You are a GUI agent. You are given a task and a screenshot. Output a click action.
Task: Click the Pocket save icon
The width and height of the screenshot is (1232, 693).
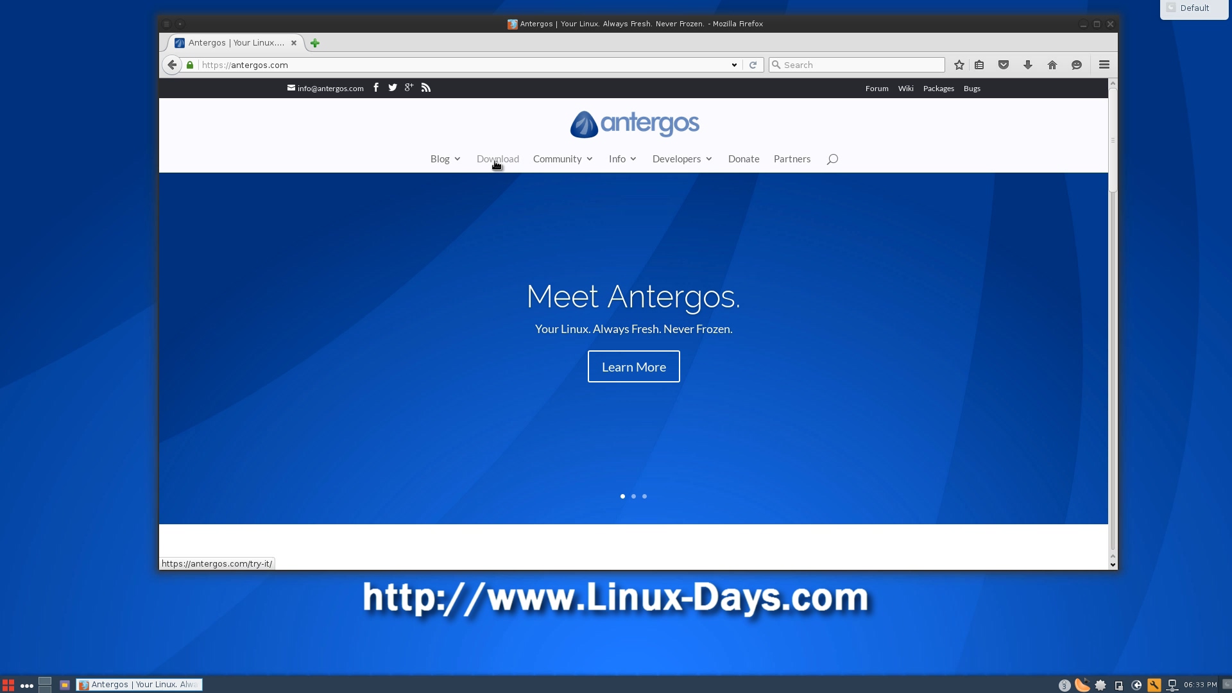[1004, 65]
